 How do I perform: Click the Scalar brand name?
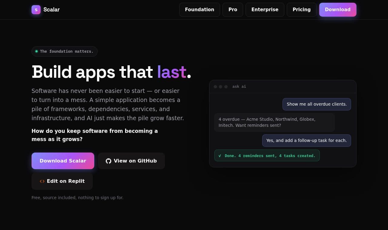[52, 10]
